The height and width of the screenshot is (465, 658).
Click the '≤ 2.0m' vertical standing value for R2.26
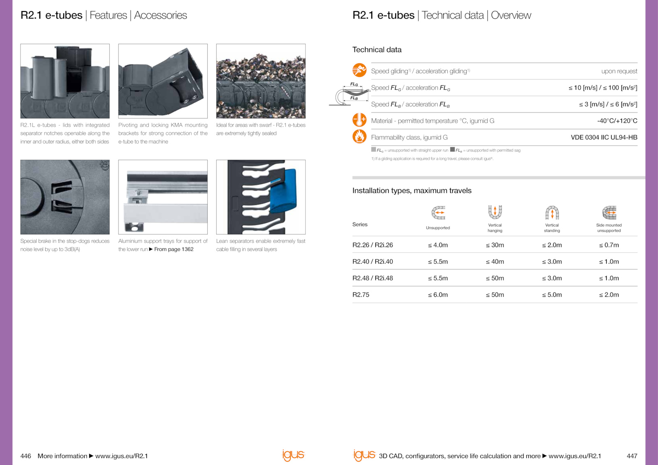552,245
